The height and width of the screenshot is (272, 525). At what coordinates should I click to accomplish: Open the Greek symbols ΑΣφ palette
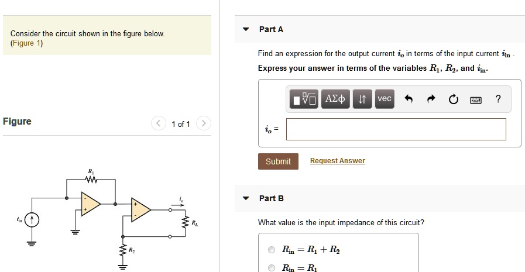(335, 99)
